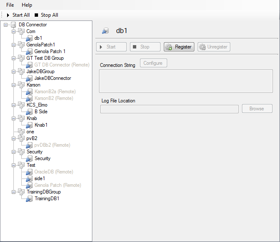Image resolution: width=280 pixels, height=242 pixels.
Task: Collapse the Test group node
Action: pos(13,165)
